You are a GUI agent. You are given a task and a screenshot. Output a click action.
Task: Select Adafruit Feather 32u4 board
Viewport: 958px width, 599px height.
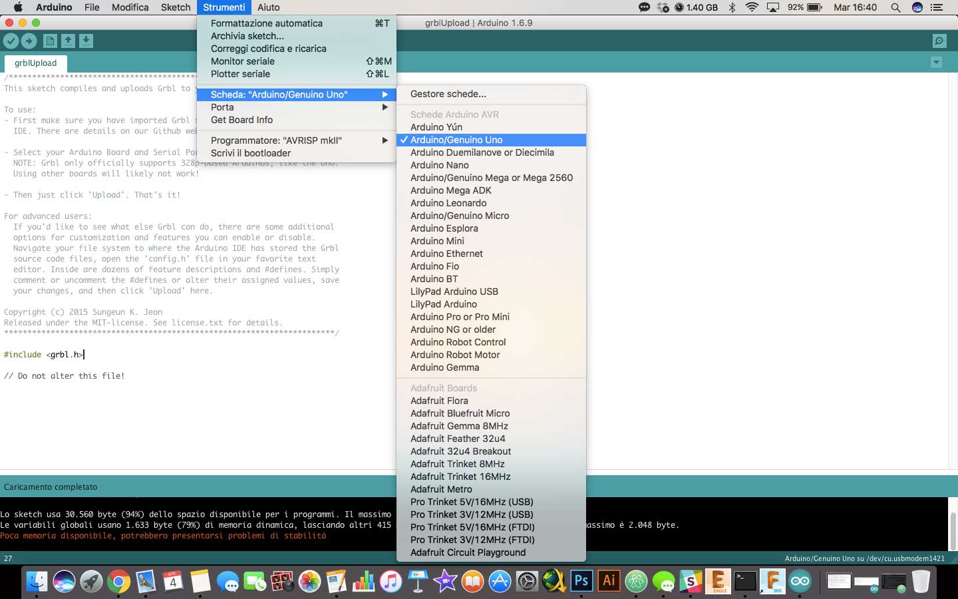(x=491, y=439)
